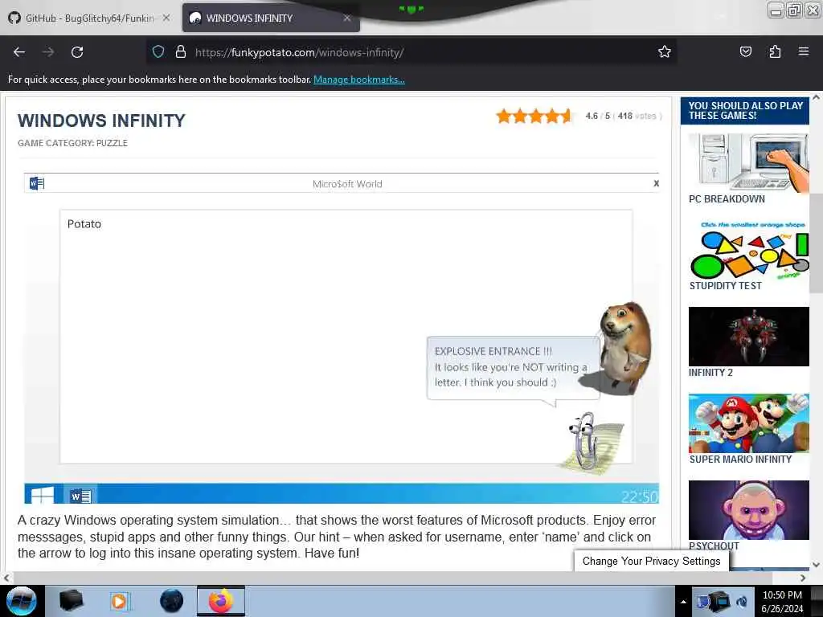Viewport: 823px width, 617px height.
Task: Click the SUPER MARIO INFINITY title link
Action: tap(740, 460)
